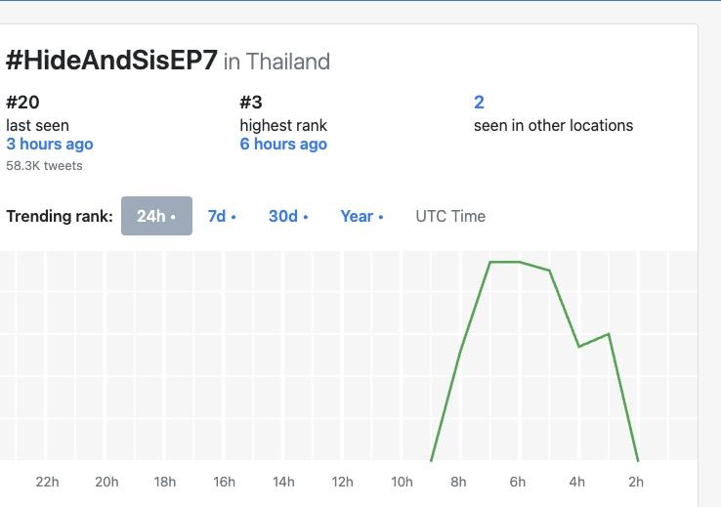Click the chart line dip above 4h
The width and height of the screenshot is (721, 507).
pyautogui.click(x=579, y=346)
